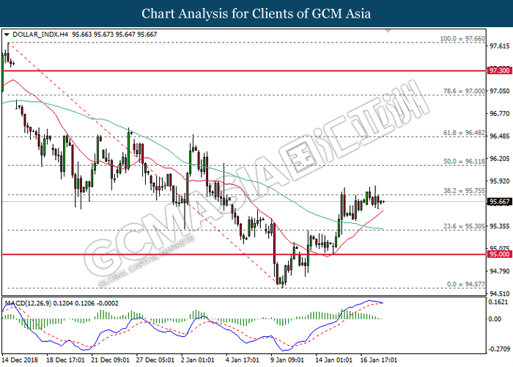Viewport: 513px width, 367px height.
Task: Click the 96.205 price axis value
Action: tap(499, 159)
